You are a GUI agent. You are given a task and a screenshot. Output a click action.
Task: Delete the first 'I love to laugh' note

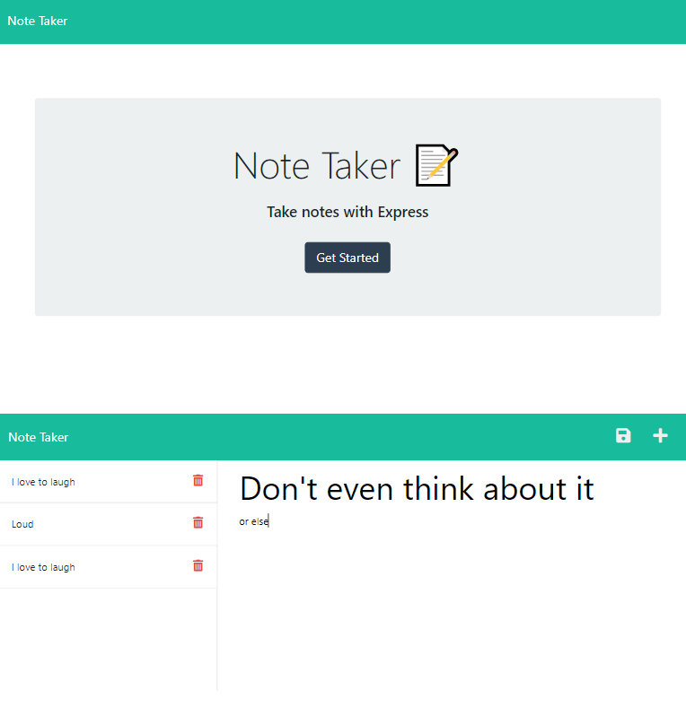click(x=198, y=481)
